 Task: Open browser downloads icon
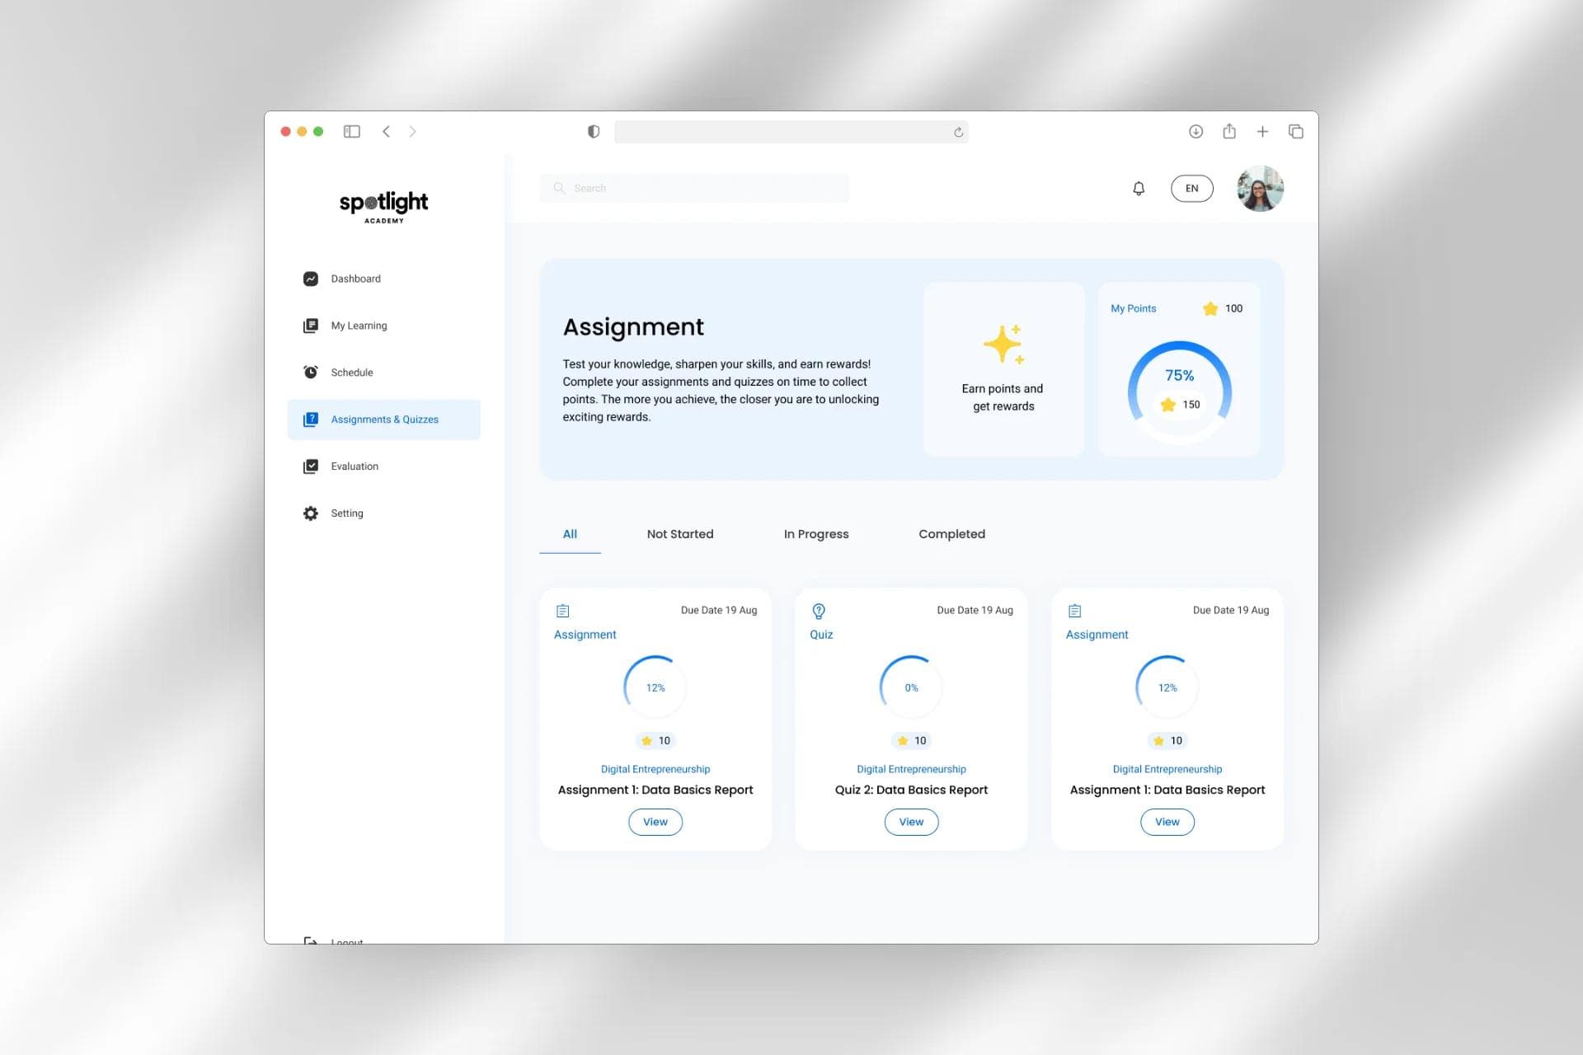[1196, 132]
